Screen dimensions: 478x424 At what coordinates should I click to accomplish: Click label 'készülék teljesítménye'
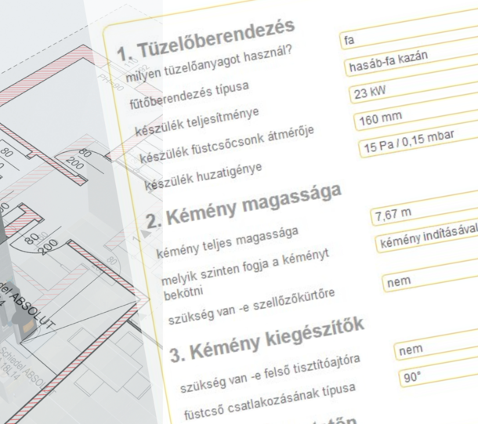pos(197,122)
